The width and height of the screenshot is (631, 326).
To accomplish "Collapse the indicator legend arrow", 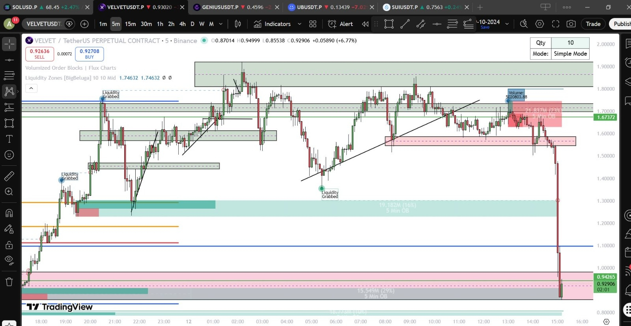I will tap(31, 88).
